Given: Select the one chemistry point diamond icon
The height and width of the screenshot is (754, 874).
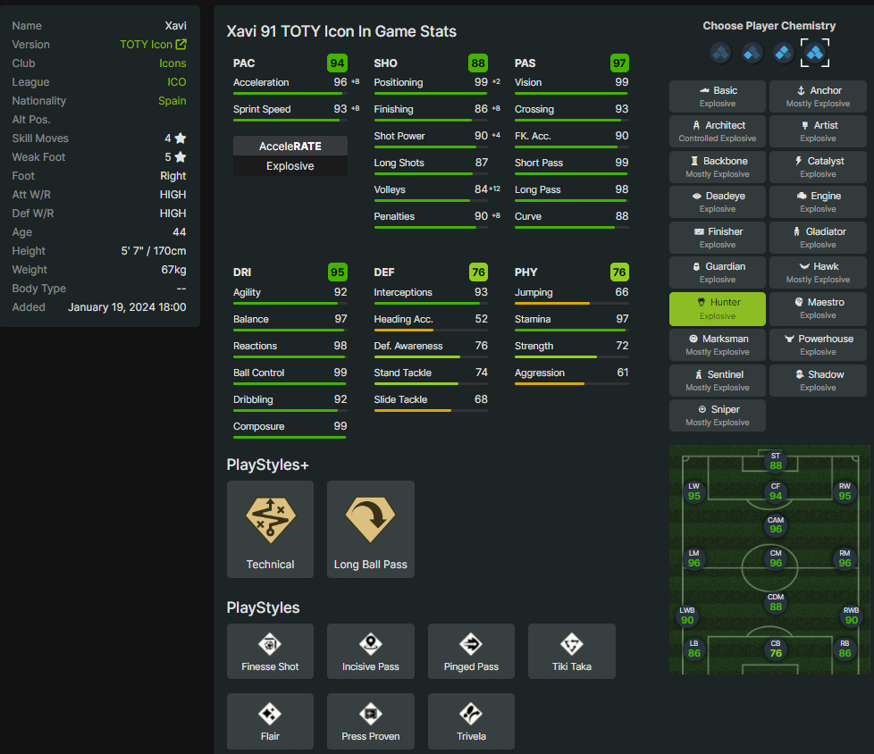Looking at the screenshot, I should [x=752, y=54].
